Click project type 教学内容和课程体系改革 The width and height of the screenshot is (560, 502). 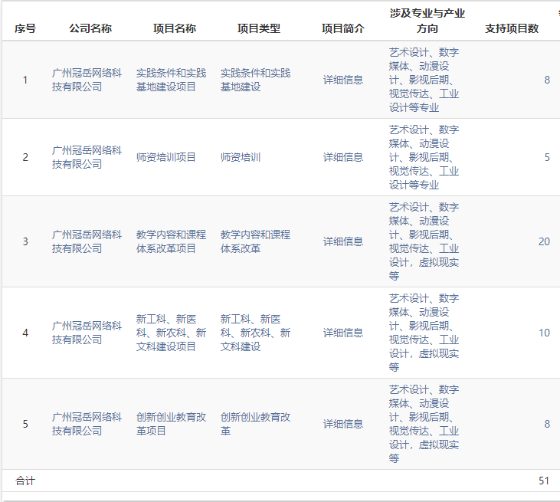pyautogui.click(x=255, y=241)
